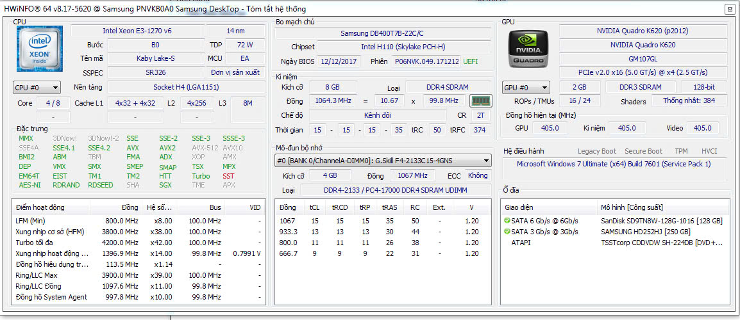The height and width of the screenshot is (320, 740).
Task: Click the green UEFI indicator
Action: [471, 61]
